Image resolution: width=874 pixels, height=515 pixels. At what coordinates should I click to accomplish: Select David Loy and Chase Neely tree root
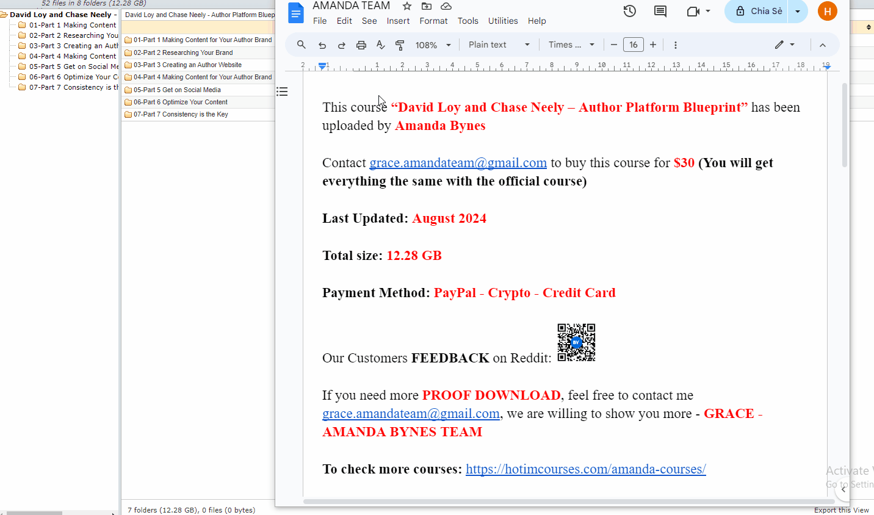pos(63,15)
